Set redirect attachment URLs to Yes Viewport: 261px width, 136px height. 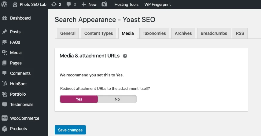tap(79, 99)
